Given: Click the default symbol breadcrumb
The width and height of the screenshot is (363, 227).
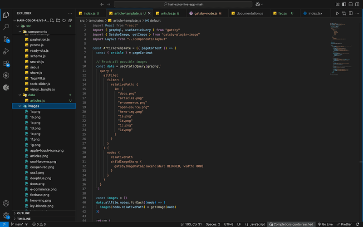Looking at the screenshot, I should (153, 20).
